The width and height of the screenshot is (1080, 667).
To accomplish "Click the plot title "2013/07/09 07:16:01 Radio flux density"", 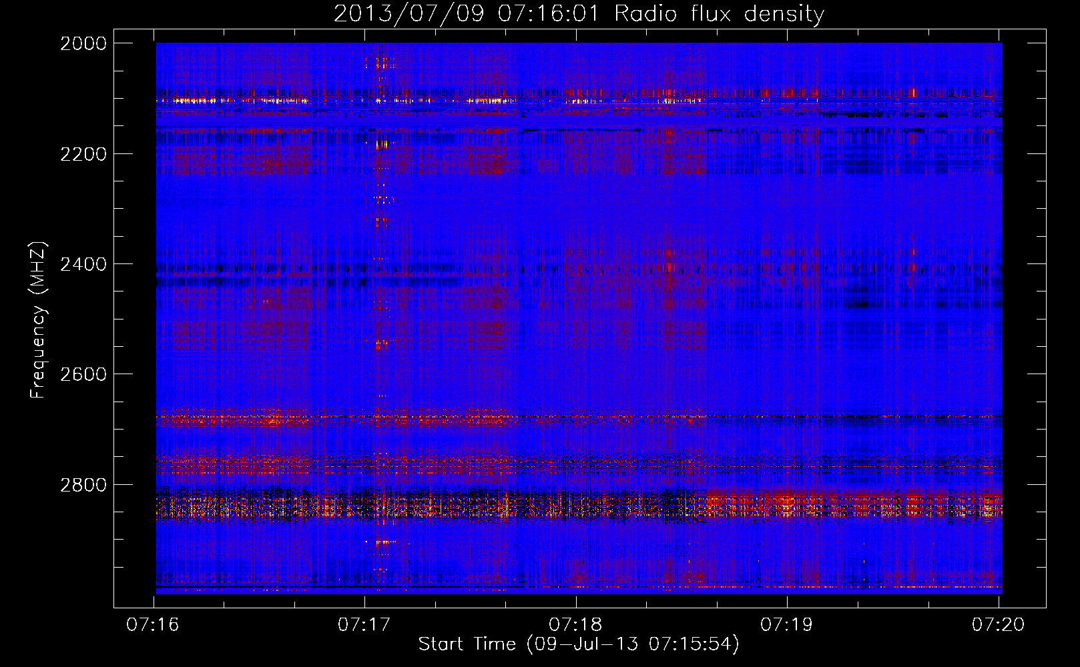I will tap(579, 13).
